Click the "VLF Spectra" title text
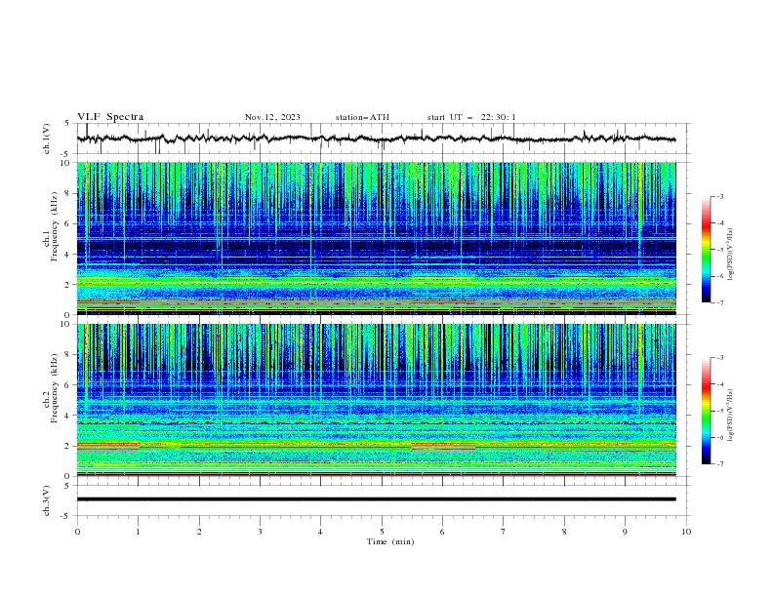Image resolution: width=773 pixels, height=597 pixels. coord(110,117)
